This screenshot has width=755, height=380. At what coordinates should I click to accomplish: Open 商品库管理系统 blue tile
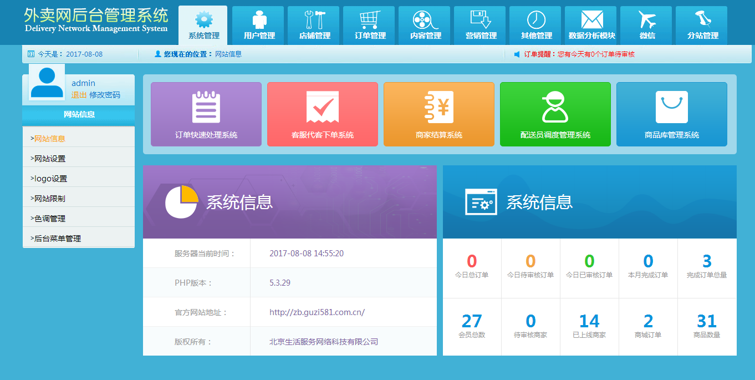672,114
